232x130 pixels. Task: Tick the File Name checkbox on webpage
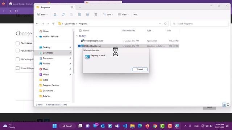[x=17, y=43]
